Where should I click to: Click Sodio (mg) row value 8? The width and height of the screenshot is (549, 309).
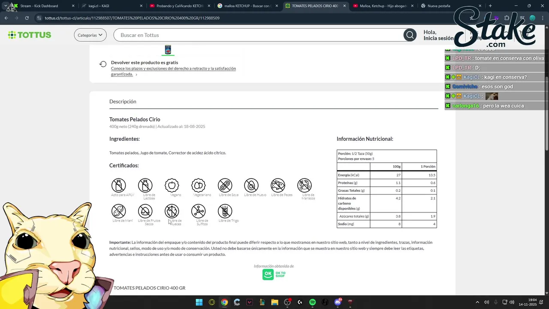[399, 224]
